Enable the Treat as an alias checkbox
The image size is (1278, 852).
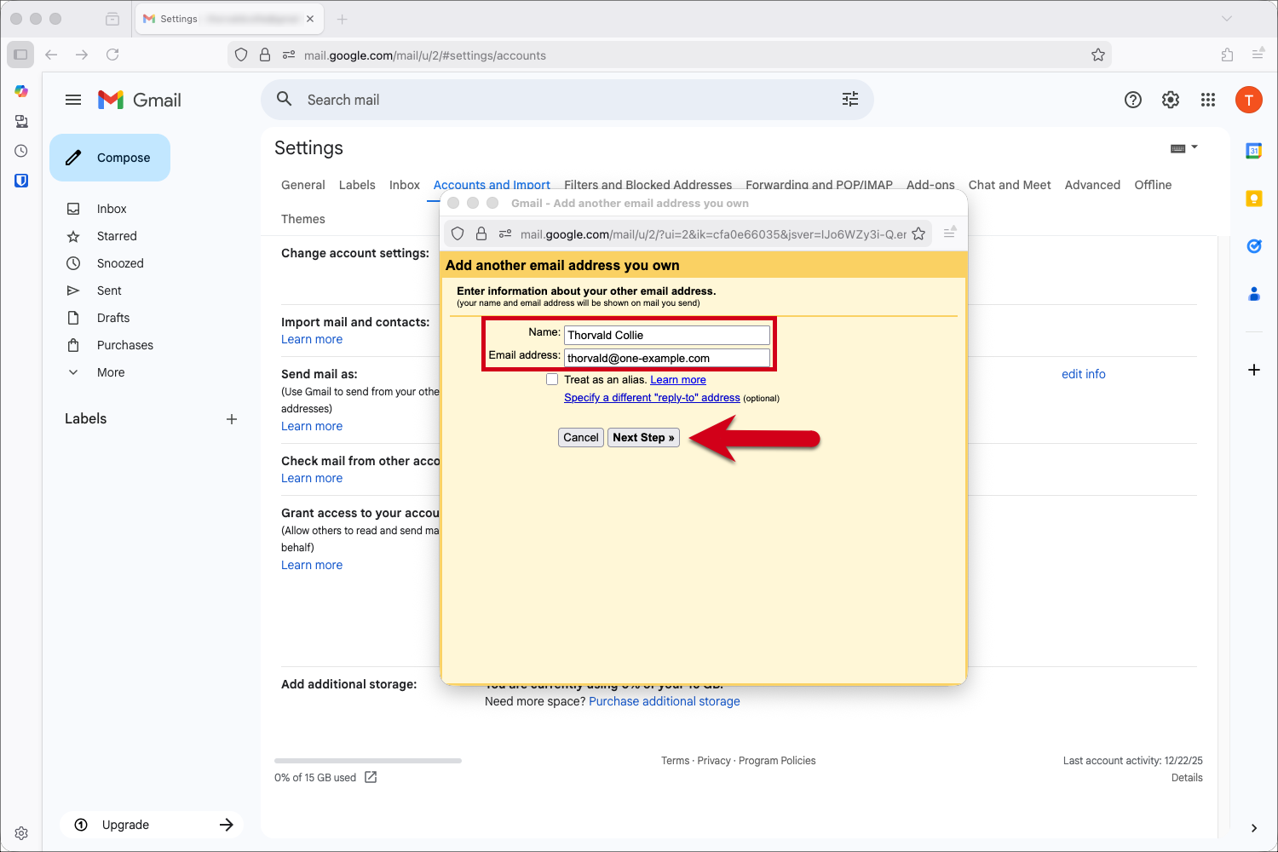pos(552,378)
